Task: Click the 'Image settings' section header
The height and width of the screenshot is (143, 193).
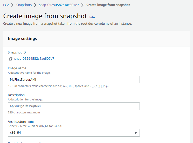Action: [x=22, y=39]
